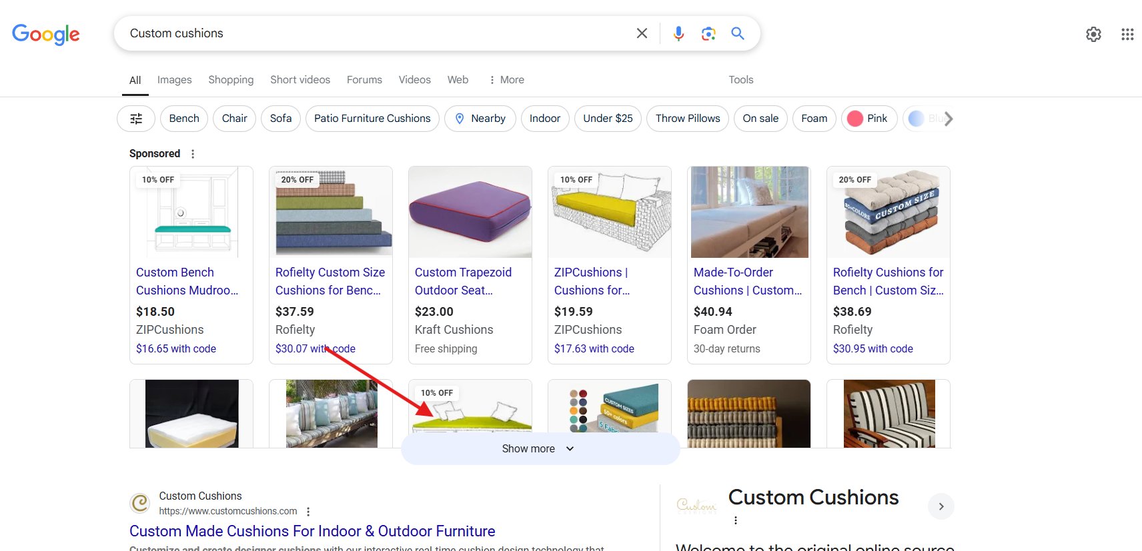Click the striped wooden chair cushion image
1142x551 pixels.
889,414
